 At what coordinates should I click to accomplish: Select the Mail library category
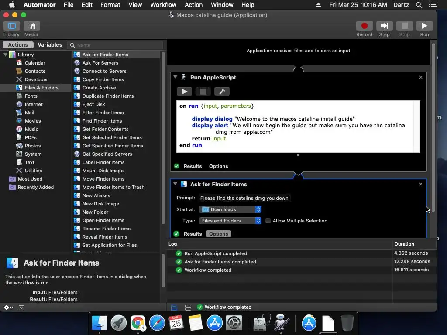pos(29,112)
